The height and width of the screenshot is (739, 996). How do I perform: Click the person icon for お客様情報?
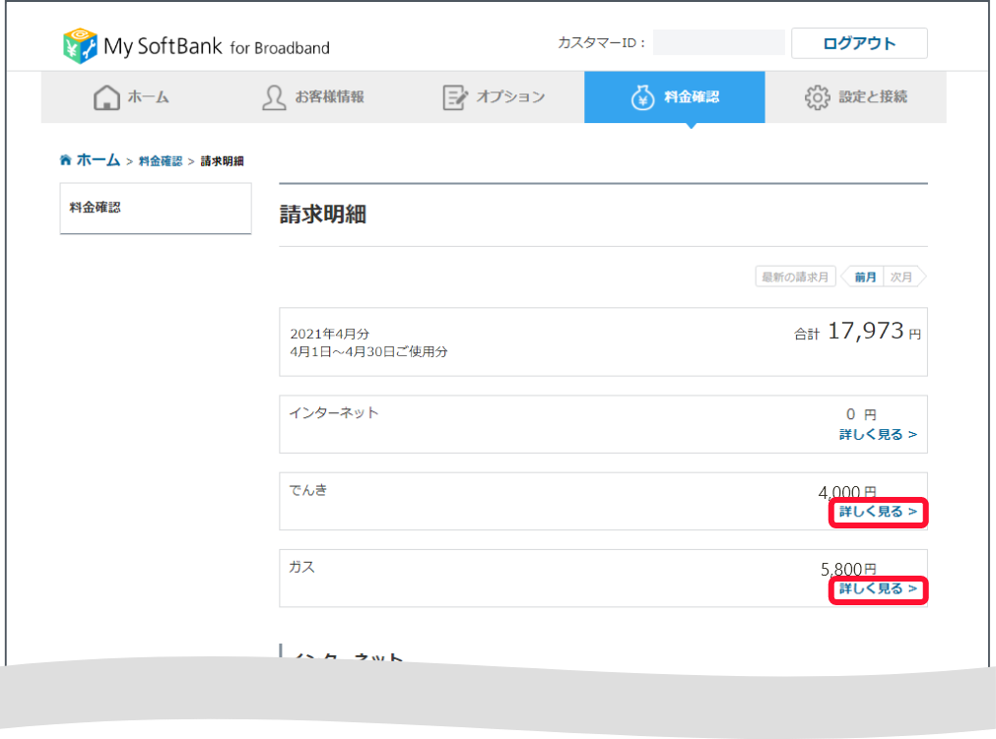[274, 97]
